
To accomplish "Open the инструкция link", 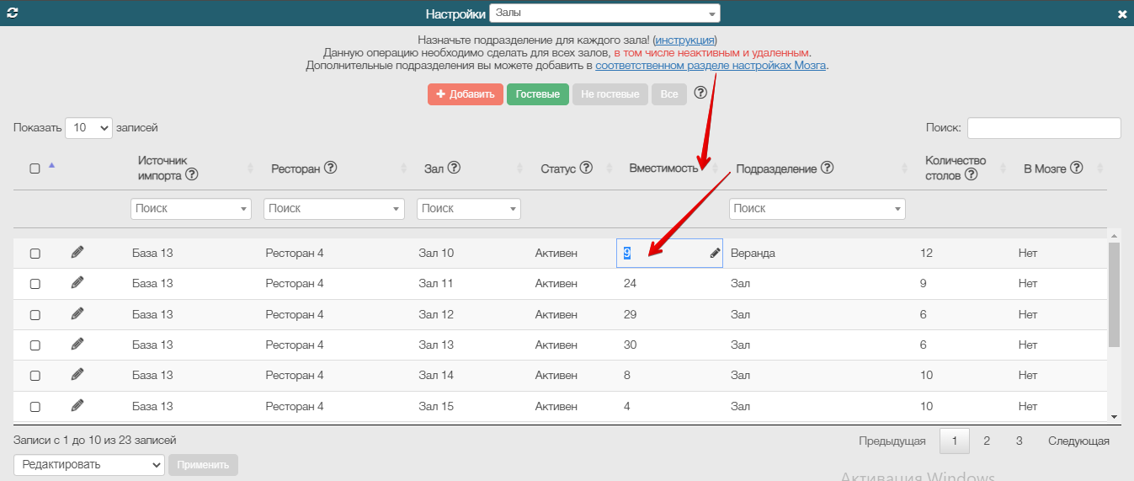I will coord(684,40).
